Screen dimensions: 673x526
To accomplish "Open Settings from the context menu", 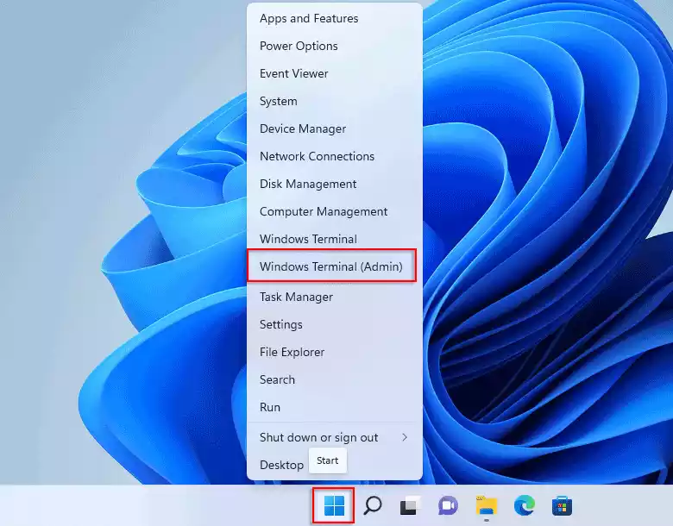I will [x=281, y=324].
